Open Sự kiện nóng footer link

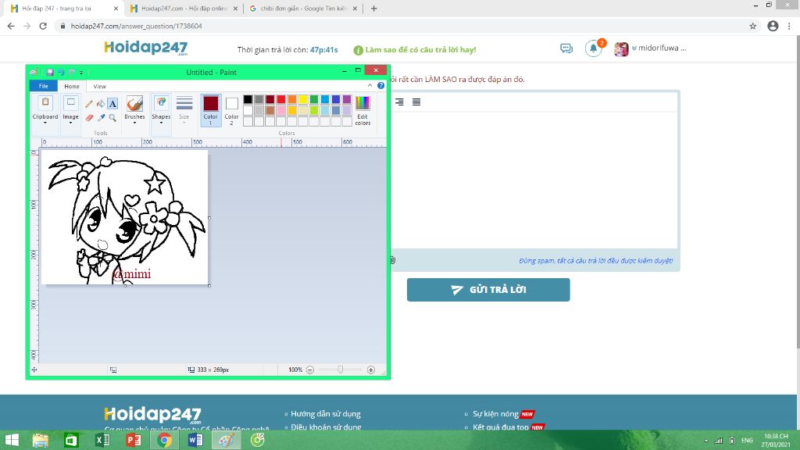pos(495,414)
